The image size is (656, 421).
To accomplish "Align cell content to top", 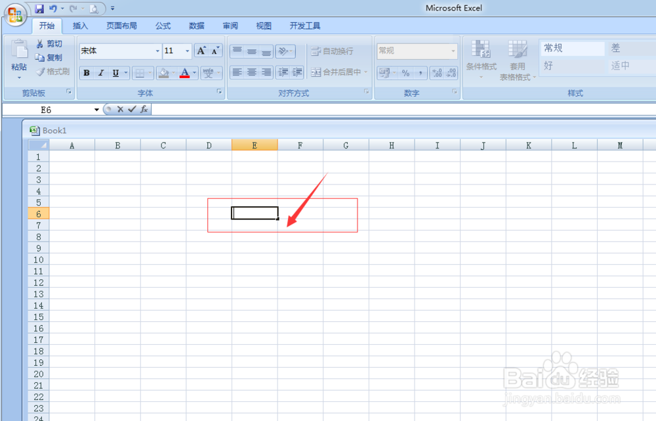I will pyautogui.click(x=237, y=51).
